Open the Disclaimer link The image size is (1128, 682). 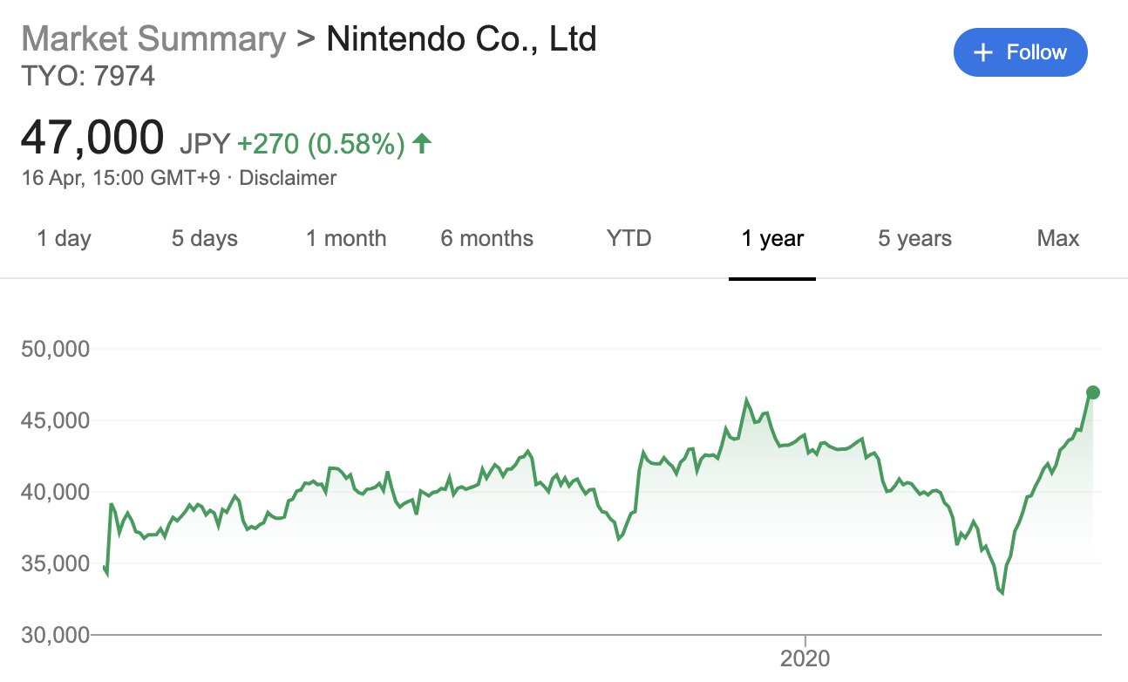(288, 178)
